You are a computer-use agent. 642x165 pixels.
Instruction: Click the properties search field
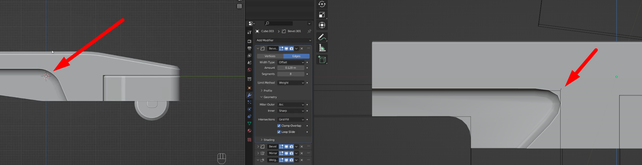279,23
